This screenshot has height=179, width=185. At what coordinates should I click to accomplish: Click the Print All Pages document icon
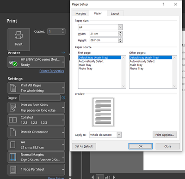click(x=13, y=88)
